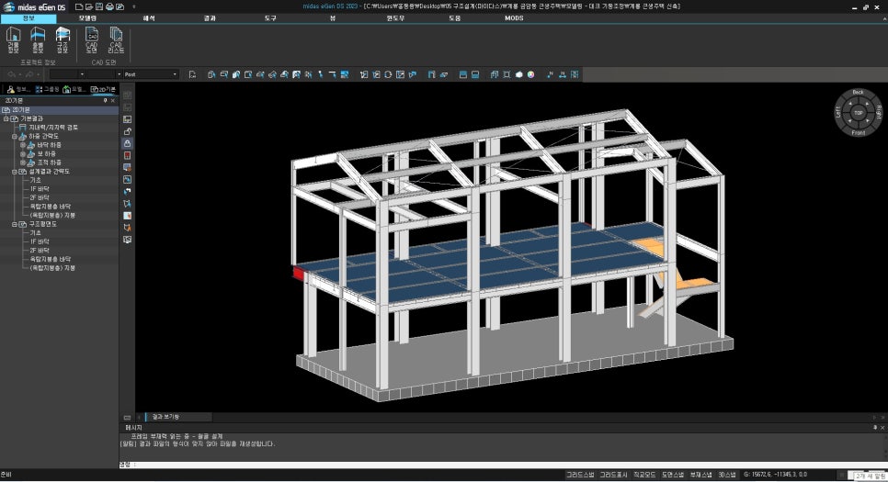Open the 모델링 ribbon tab
Screen dimensions: 888x482
tap(87, 18)
